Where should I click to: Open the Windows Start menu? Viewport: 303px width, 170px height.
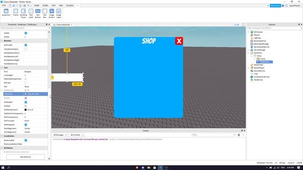coord(3,168)
